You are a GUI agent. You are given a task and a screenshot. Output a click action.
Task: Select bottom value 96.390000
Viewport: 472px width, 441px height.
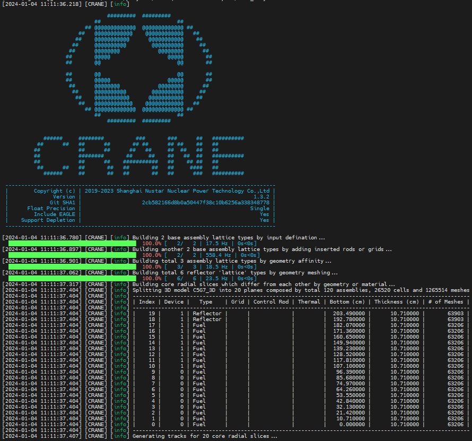(x=351, y=372)
